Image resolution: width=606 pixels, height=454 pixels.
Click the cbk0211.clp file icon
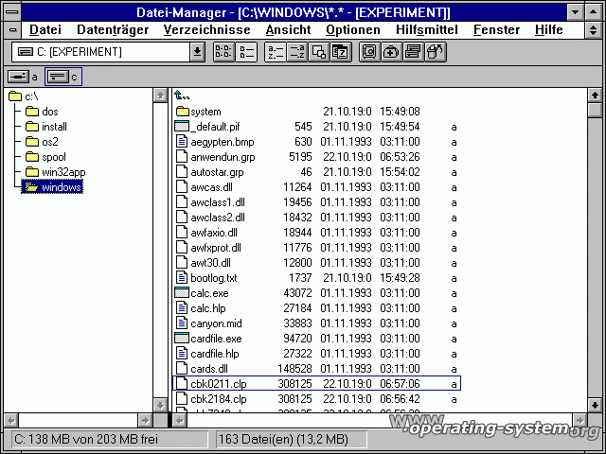[182, 384]
